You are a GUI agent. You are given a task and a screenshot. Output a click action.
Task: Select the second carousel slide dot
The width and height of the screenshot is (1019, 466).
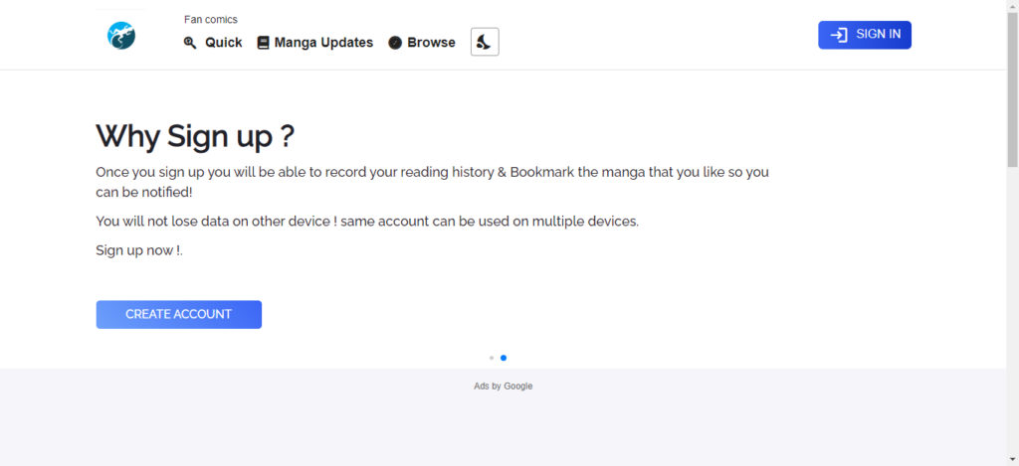(504, 358)
